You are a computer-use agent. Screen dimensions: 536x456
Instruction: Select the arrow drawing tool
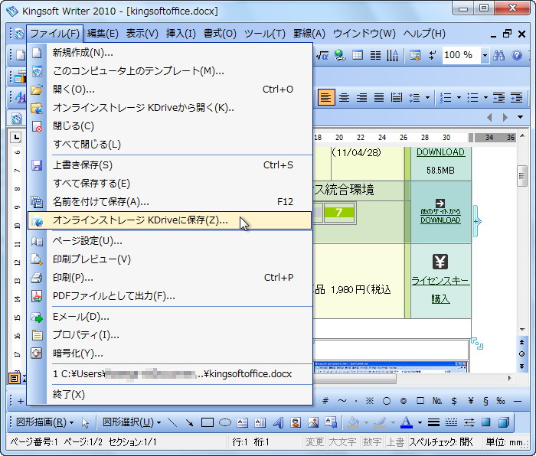(189, 423)
